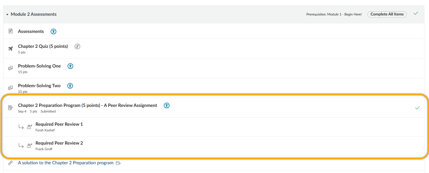The image size is (429, 173).
Task: Click the accessibility icon beside Assessments
Action: 53,32
